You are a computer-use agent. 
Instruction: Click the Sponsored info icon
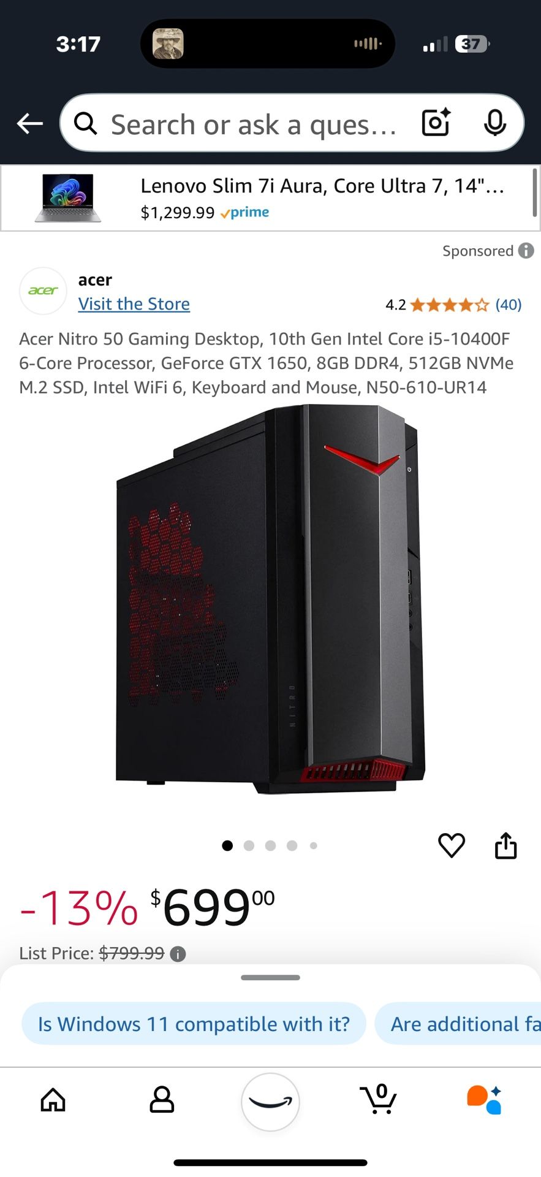(x=526, y=251)
